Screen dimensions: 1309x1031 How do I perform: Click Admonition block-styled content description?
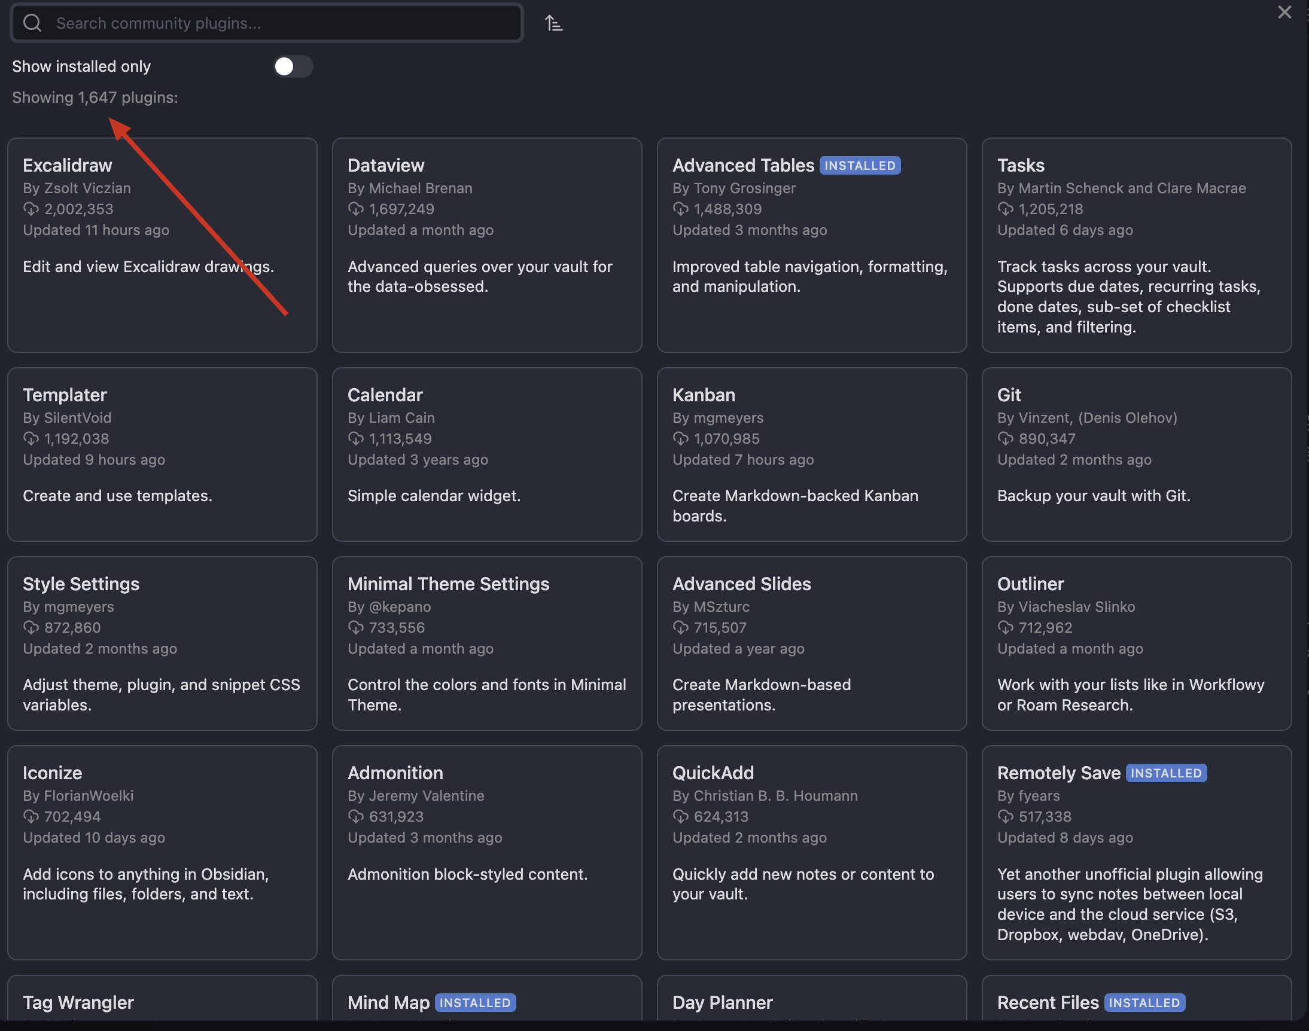[467, 874]
